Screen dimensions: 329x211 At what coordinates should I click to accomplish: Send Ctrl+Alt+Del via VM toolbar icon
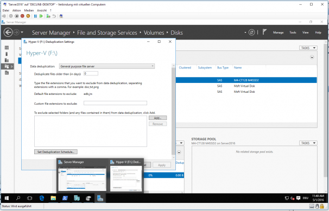click(4, 16)
